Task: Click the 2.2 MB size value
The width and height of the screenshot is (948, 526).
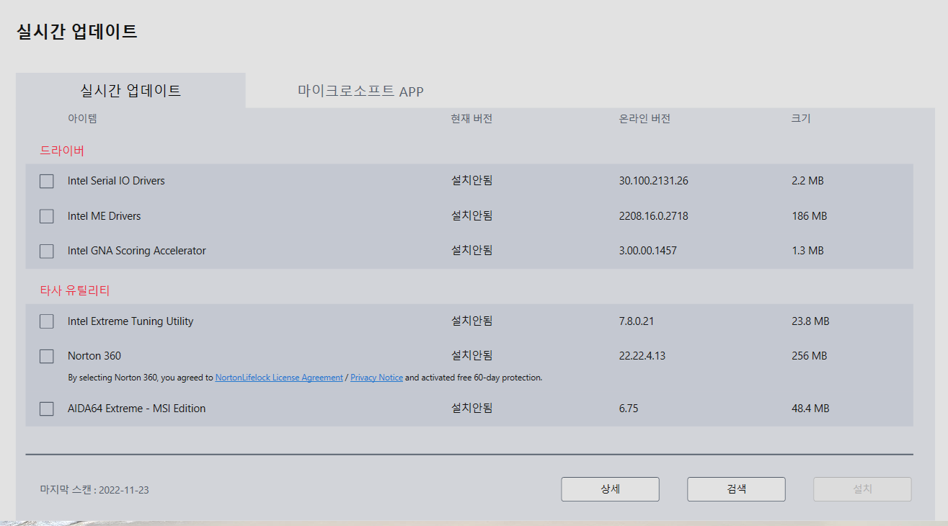Action: click(x=807, y=181)
